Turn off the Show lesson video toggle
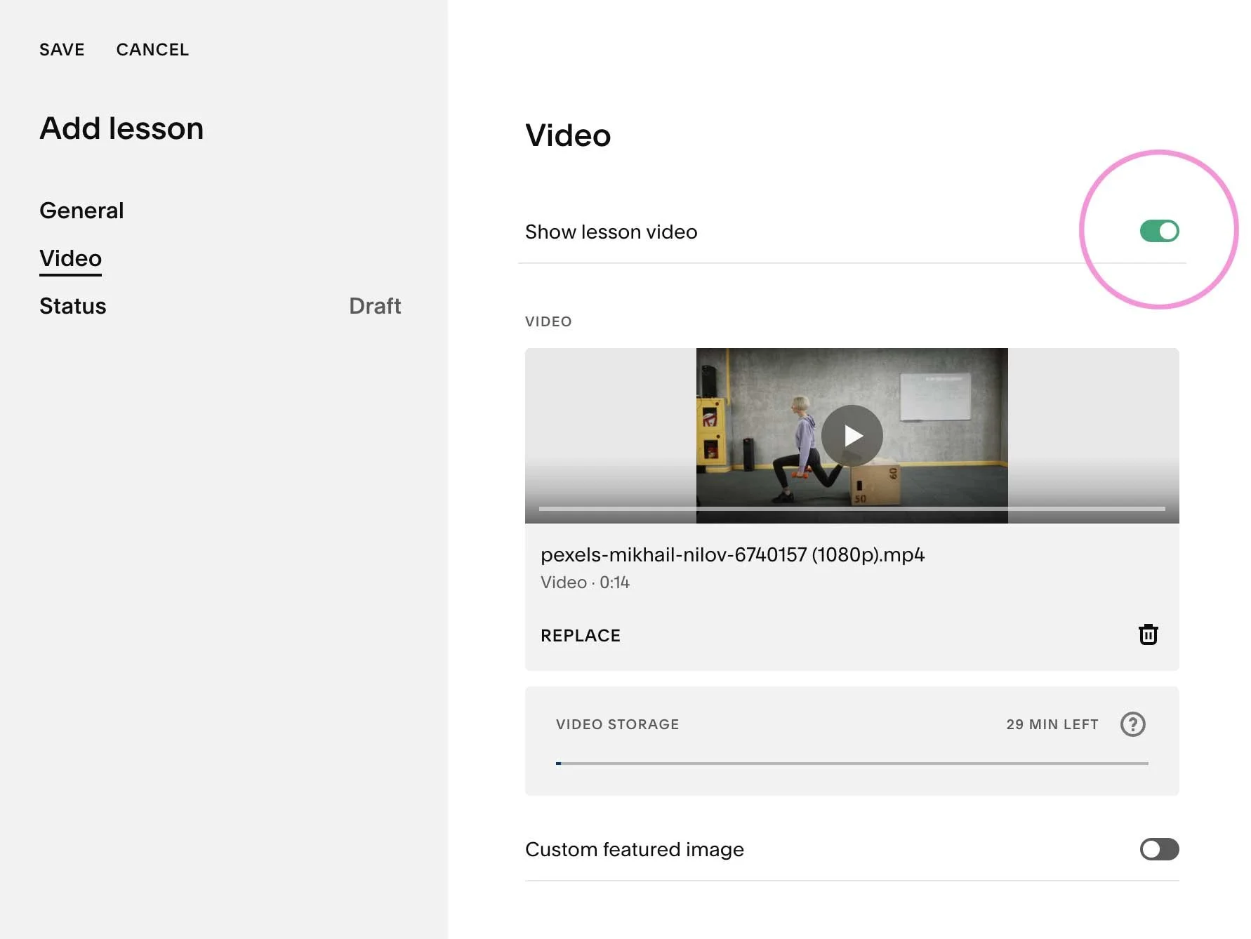Image resolution: width=1251 pixels, height=939 pixels. (1159, 231)
